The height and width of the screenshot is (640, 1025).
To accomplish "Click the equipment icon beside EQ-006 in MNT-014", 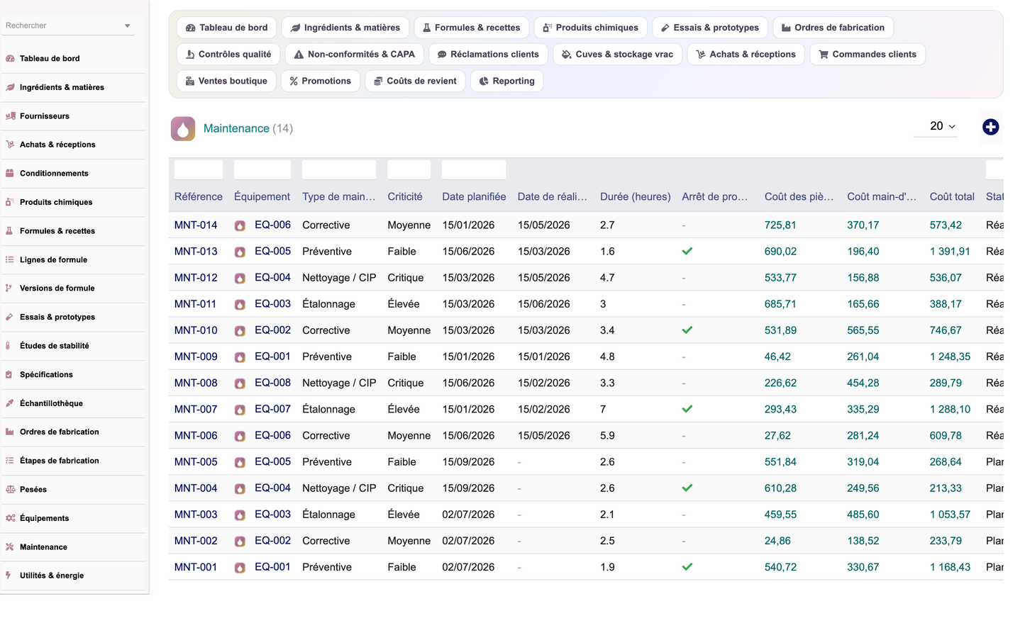I will [240, 225].
